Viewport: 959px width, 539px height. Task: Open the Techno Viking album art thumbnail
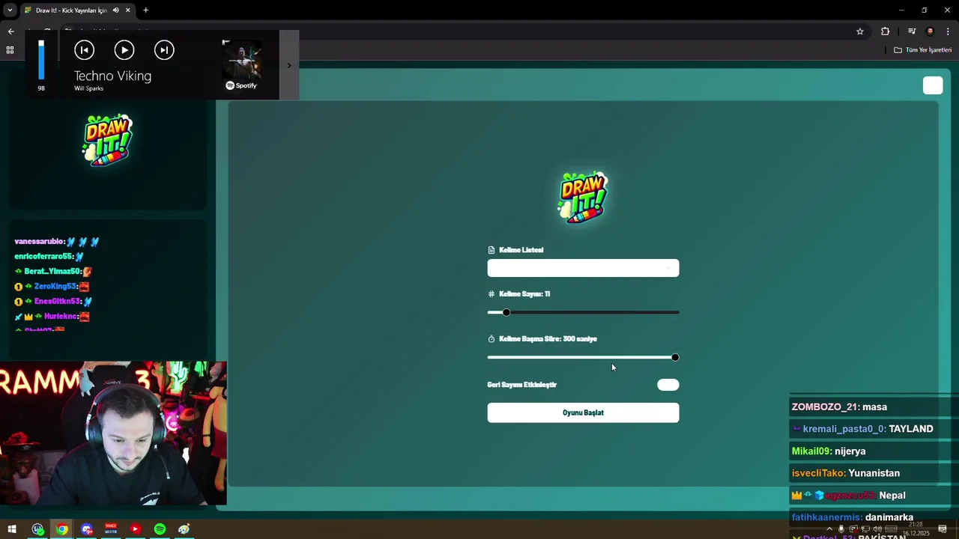pyautogui.click(x=242, y=59)
